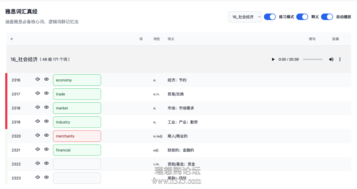
Task: Play audio for row 2319 industry
Action: pos(37,121)
